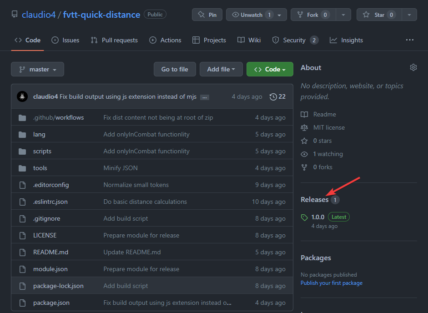Click the eye icon beside 1 watching

click(304, 154)
